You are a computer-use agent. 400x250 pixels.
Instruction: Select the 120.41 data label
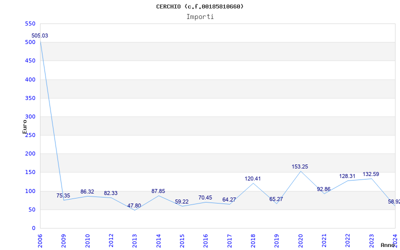tap(252, 178)
